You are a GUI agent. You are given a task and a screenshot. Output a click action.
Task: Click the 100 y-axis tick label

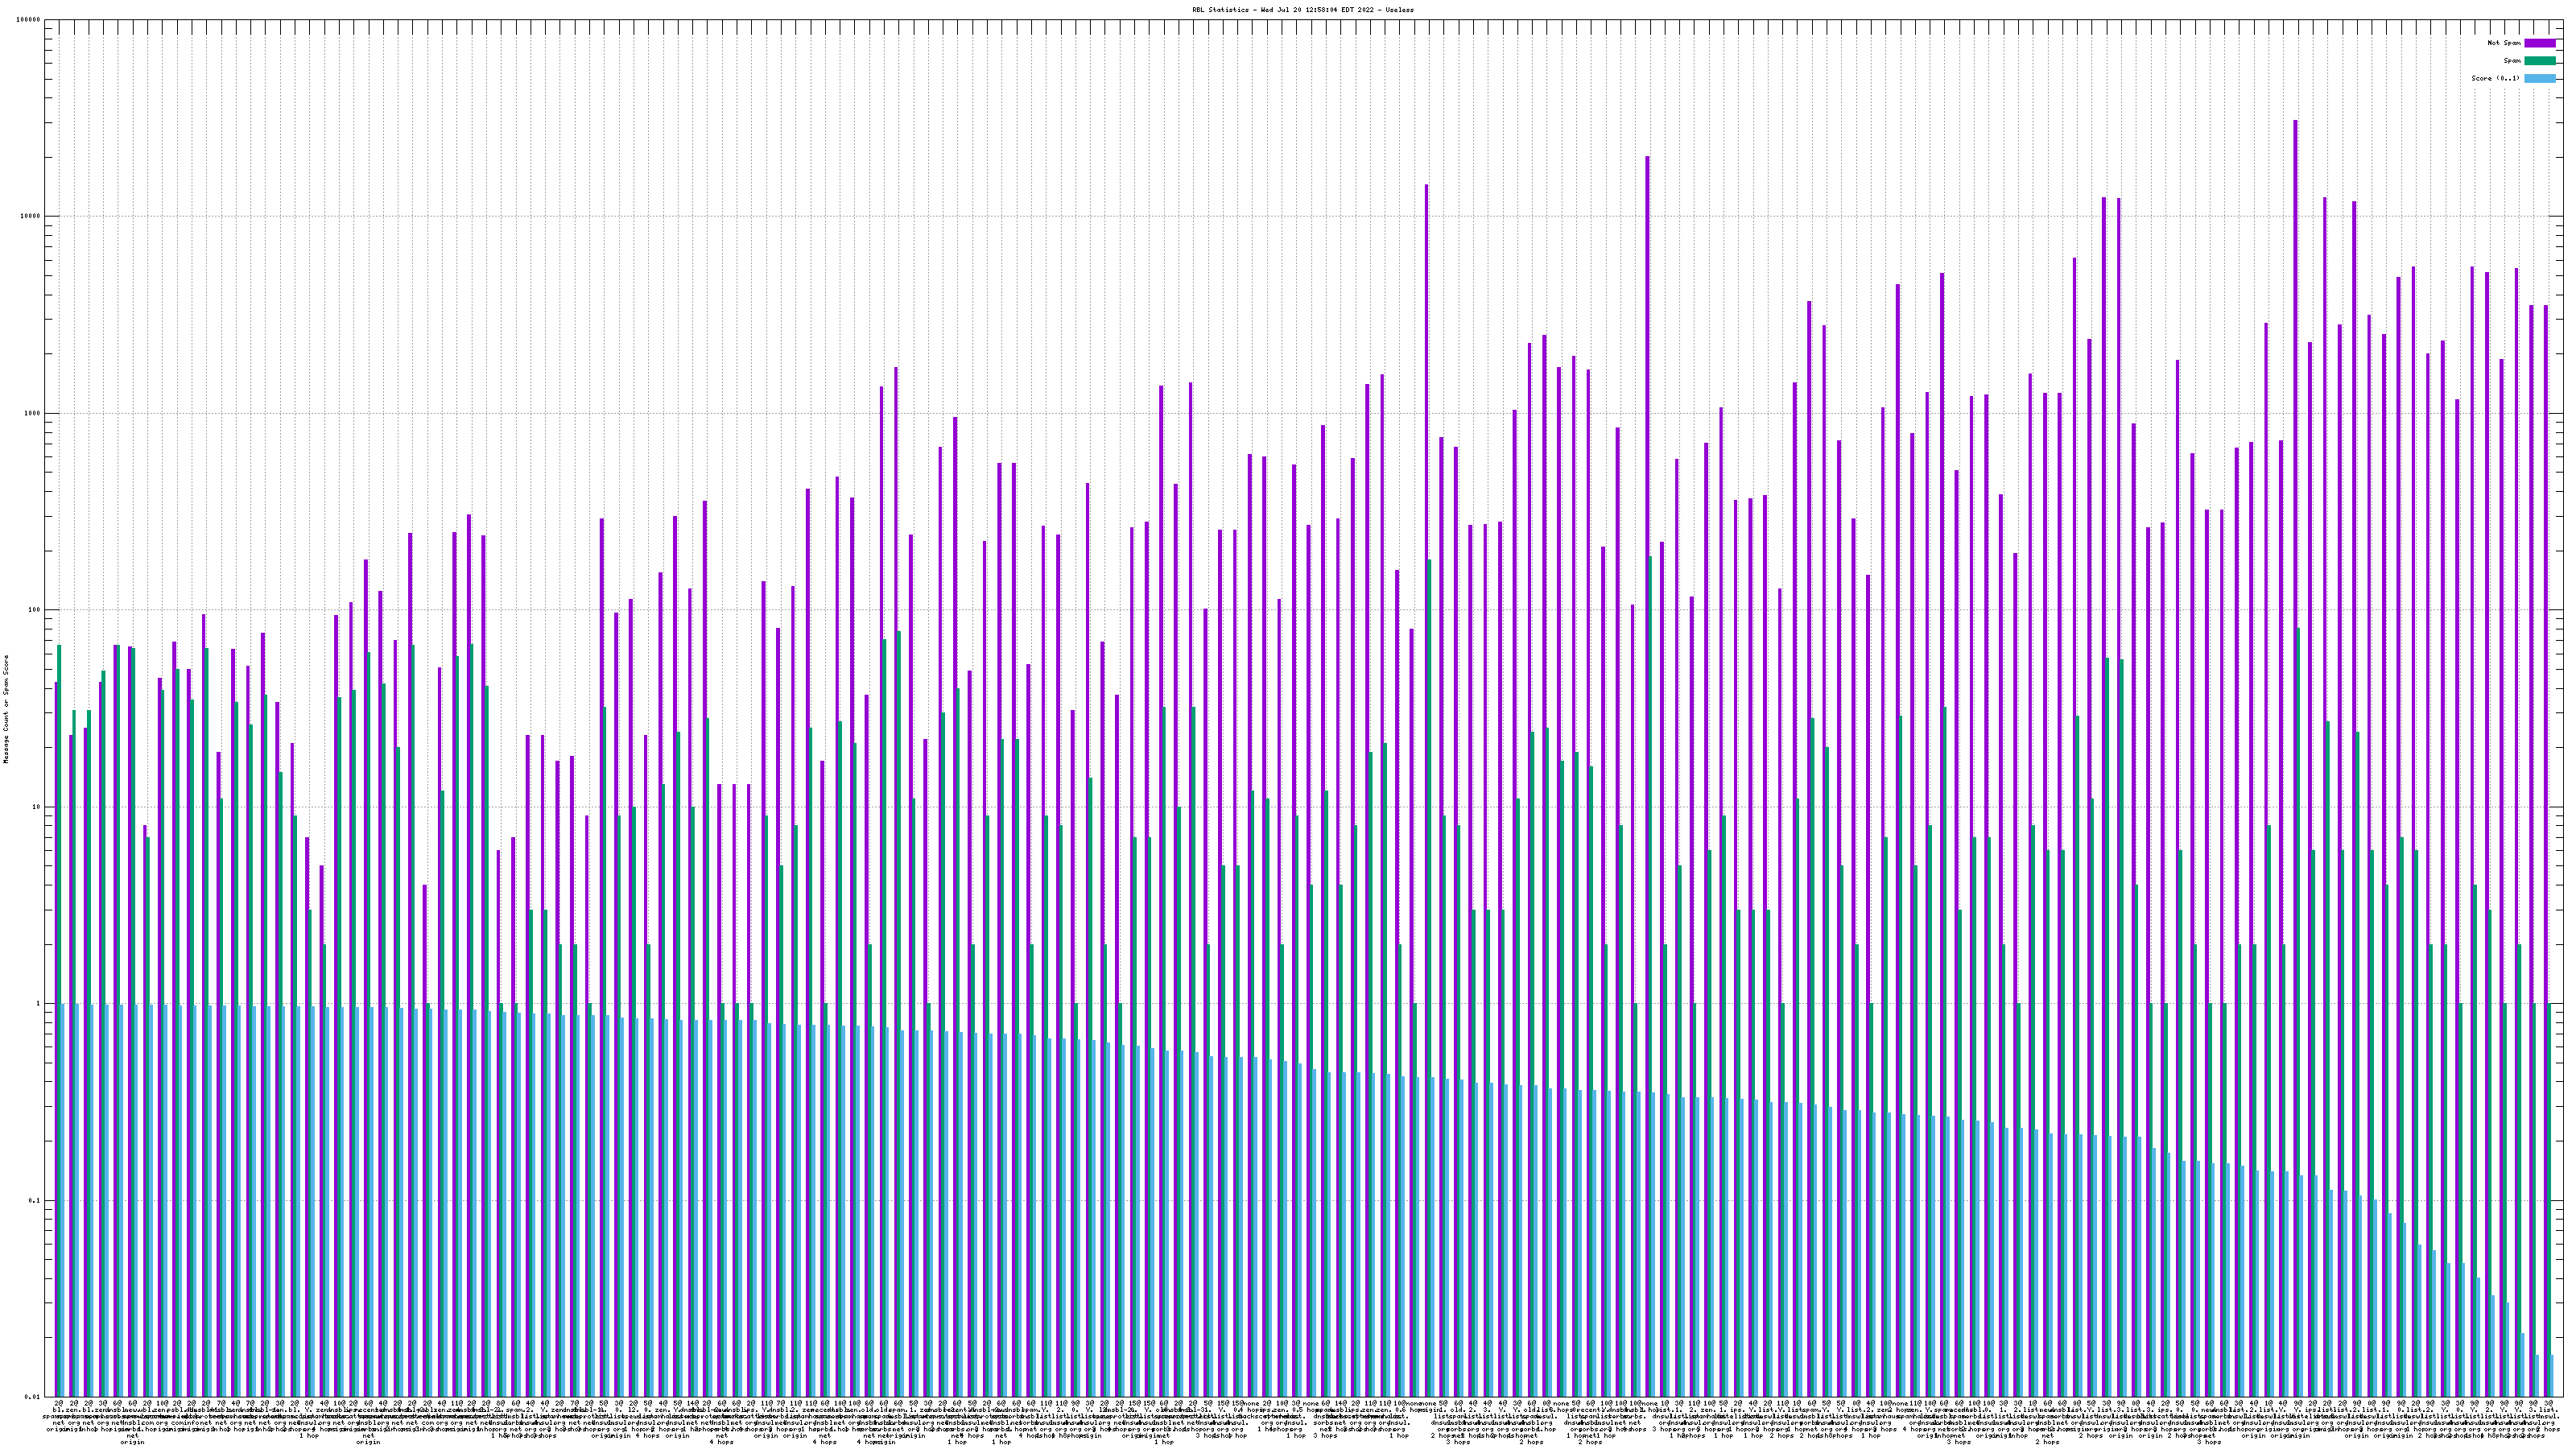point(34,610)
